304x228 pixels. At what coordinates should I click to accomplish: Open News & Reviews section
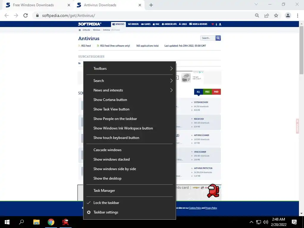pyautogui.click(x=198, y=24)
